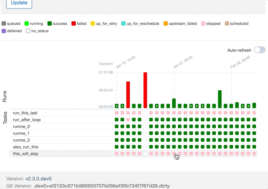Click the Git Version hash text
Screen dimensions: 268x189
[x=101, y=186]
